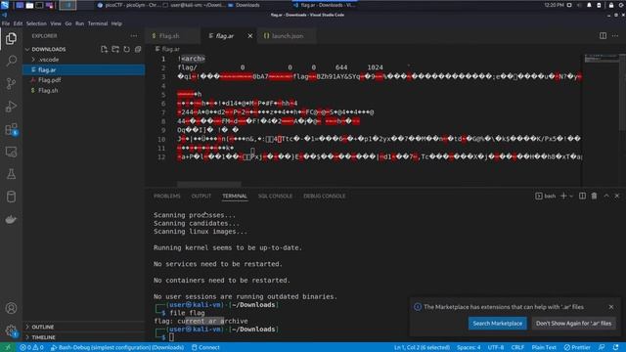The width and height of the screenshot is (626, 352).
Task: Open the notifications bell in status bar
Action: (x=616, y=348)
